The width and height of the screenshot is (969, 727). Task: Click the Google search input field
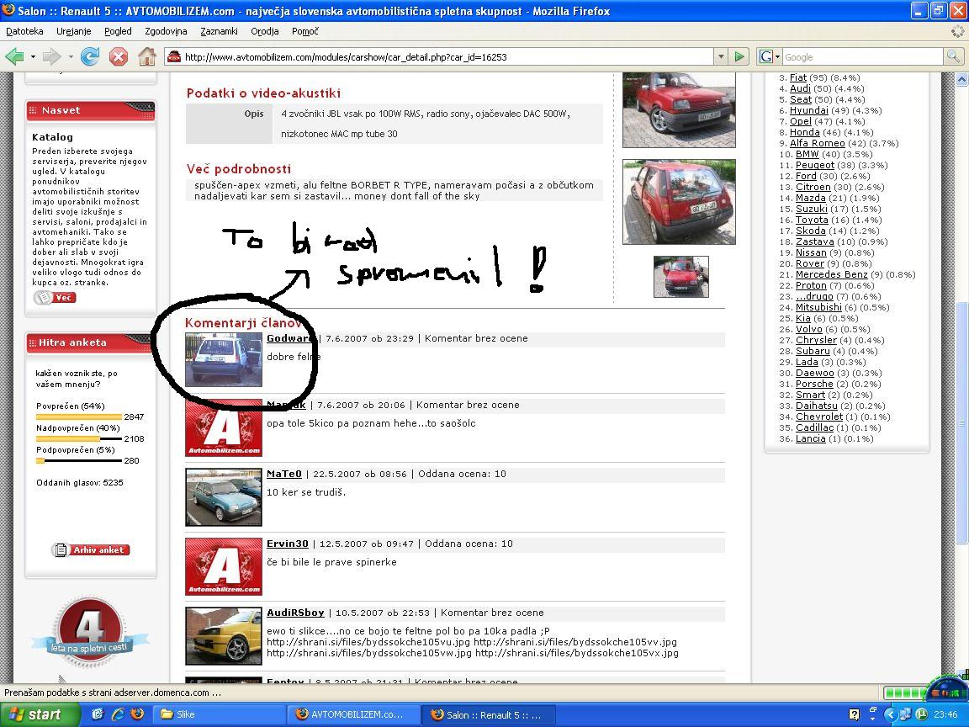[x=863, y=57]
